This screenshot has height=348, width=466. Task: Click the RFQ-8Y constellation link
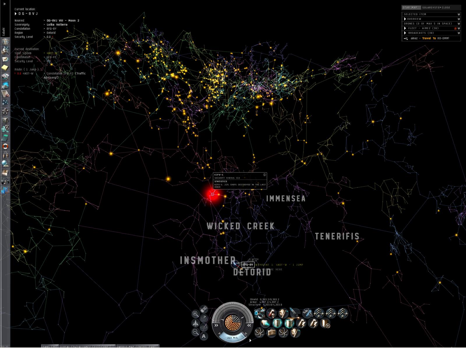[52, 29]
